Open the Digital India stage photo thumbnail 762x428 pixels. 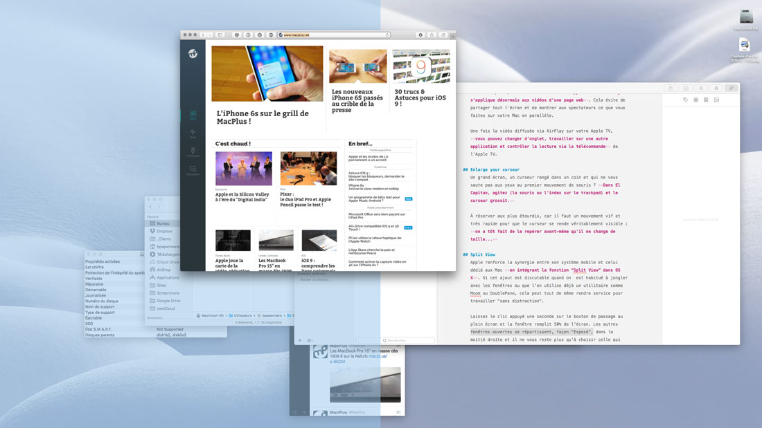coord(244,169)
